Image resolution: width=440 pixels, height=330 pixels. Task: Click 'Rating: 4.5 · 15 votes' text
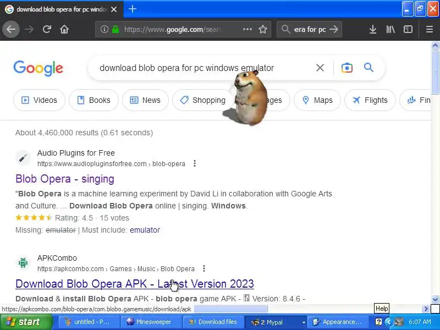pyautogui.click(x=92, y=218)
